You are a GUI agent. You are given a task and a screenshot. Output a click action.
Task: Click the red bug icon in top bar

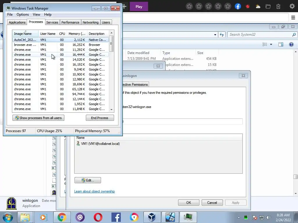(248, 6)
